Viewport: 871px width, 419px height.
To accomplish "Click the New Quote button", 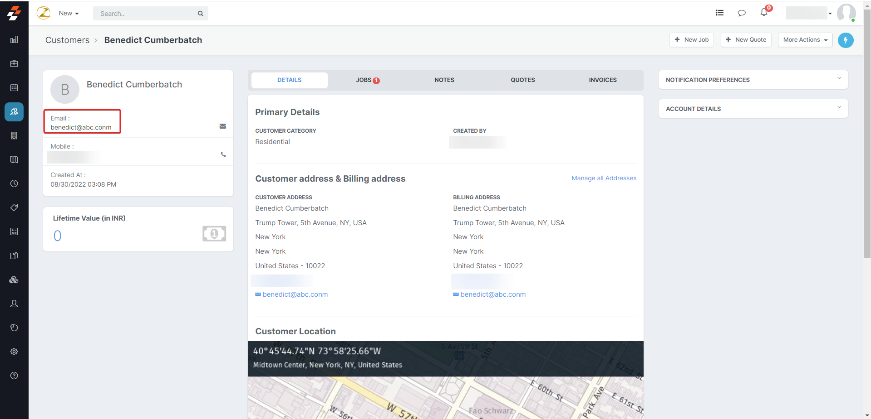I will click(x=746, y=40).
